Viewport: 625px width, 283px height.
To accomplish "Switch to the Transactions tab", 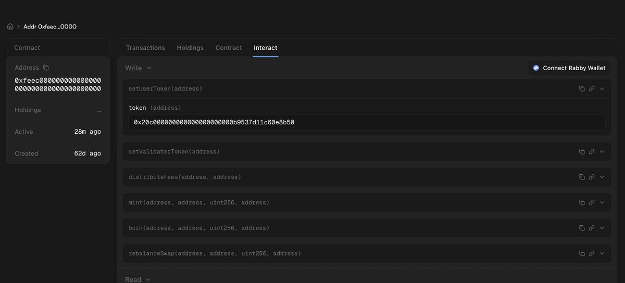I will click(145, 48).
